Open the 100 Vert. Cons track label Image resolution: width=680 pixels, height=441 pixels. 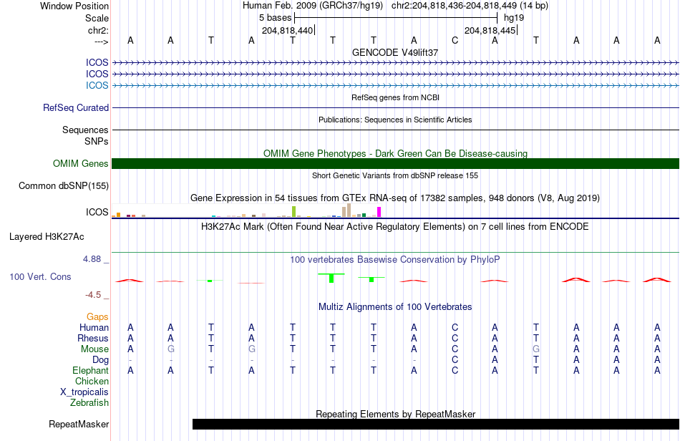40,276
